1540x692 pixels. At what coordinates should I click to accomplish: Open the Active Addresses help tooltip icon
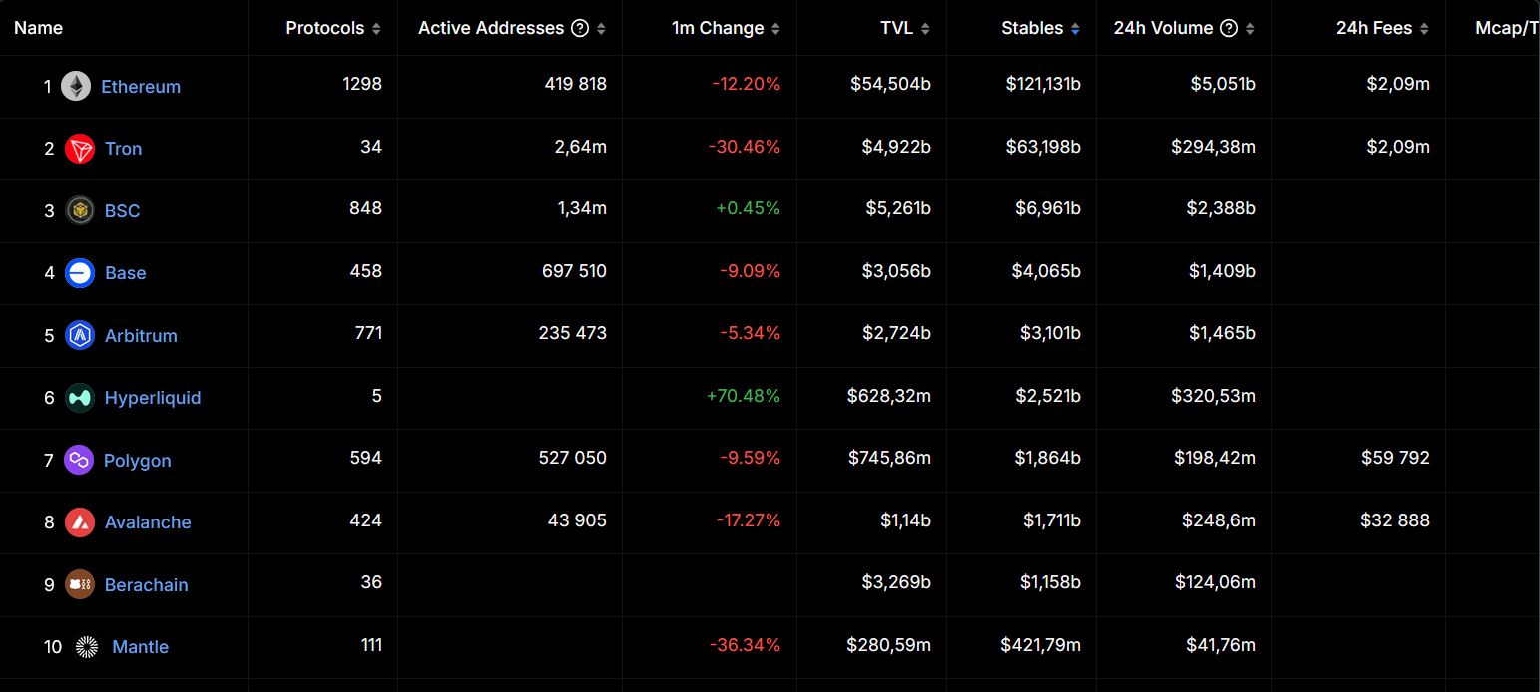[x=580, y=28]
